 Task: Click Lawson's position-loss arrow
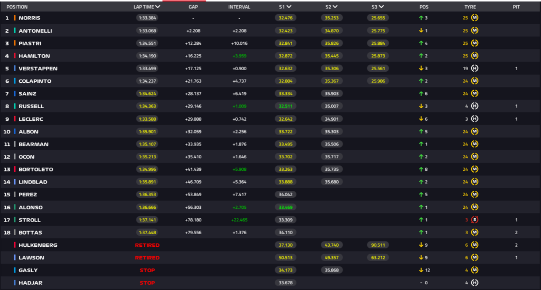pyautogui.click(x=421, y=258)
